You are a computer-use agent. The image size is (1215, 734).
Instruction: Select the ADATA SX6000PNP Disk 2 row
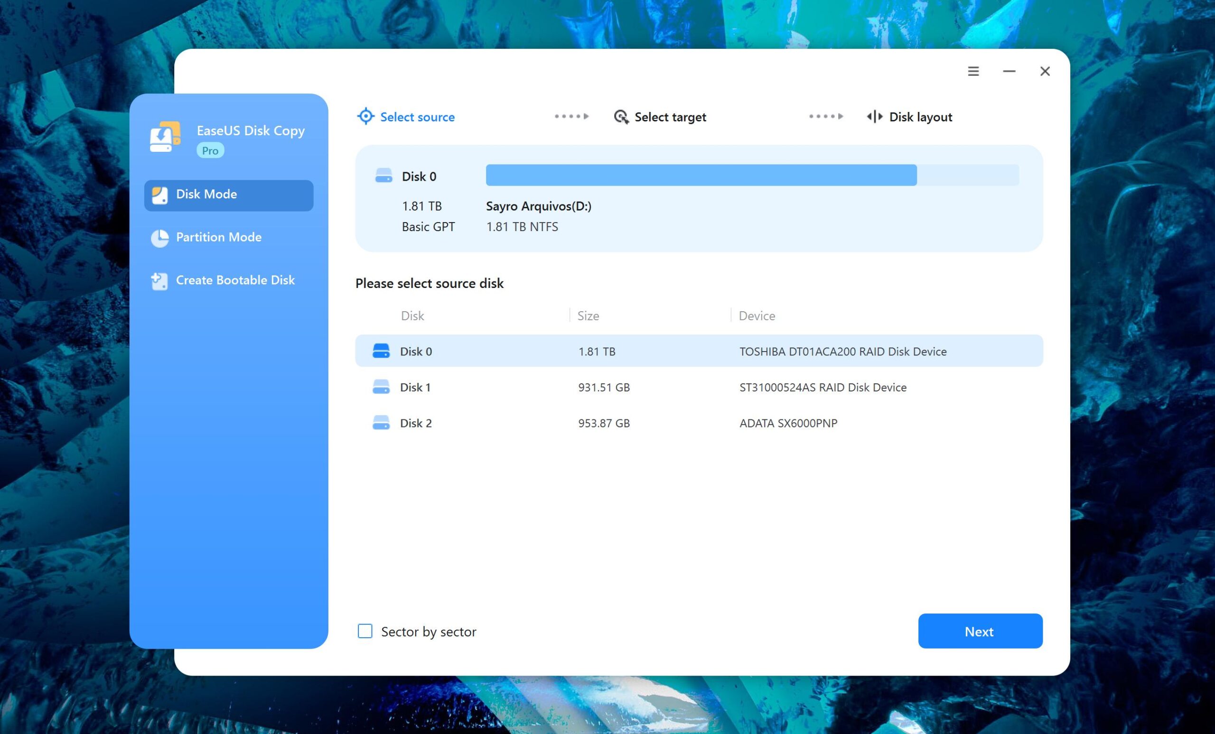(x=691, y=422)
